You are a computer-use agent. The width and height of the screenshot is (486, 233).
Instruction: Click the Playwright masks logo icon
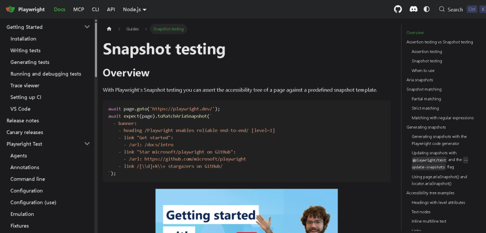10,9
